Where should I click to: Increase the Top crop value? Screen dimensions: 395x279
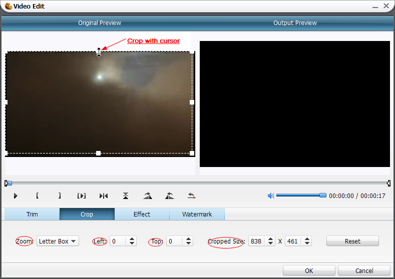[x=188, y=238]
